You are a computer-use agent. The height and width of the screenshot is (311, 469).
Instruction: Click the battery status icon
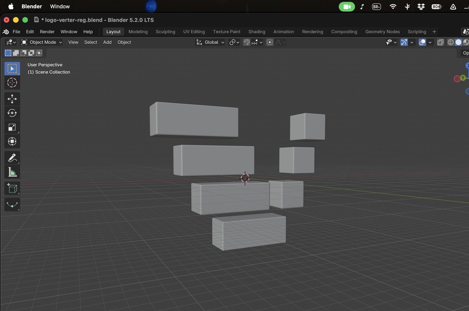(437, 7)
